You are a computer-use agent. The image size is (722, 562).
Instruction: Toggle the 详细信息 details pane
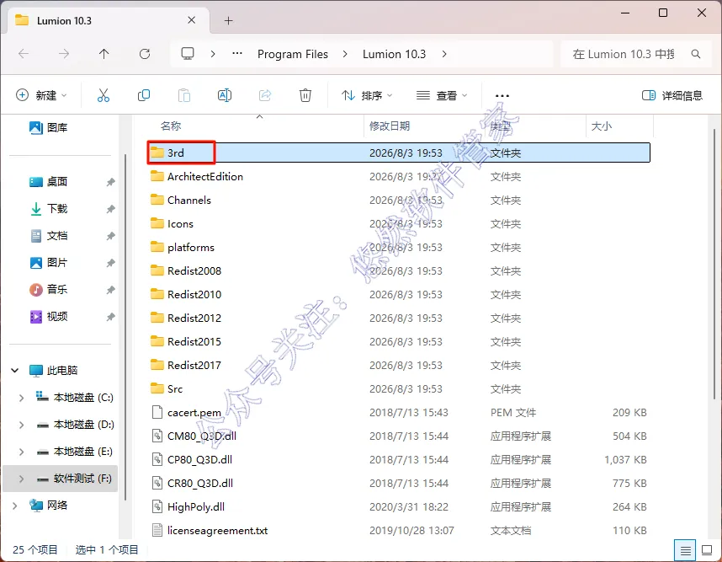pyautogui.click(x=672, y=95)
